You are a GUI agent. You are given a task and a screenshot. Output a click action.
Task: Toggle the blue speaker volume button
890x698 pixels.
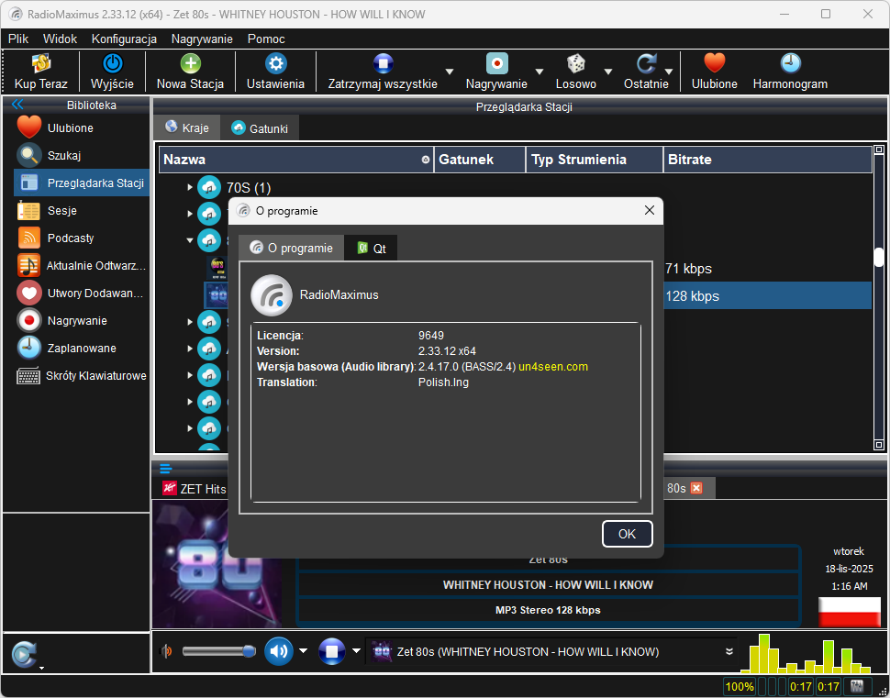point(279,651)
